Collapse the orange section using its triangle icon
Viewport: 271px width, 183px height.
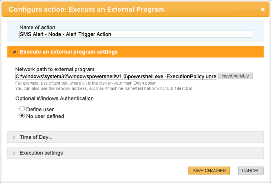click(x=14, y=52)
